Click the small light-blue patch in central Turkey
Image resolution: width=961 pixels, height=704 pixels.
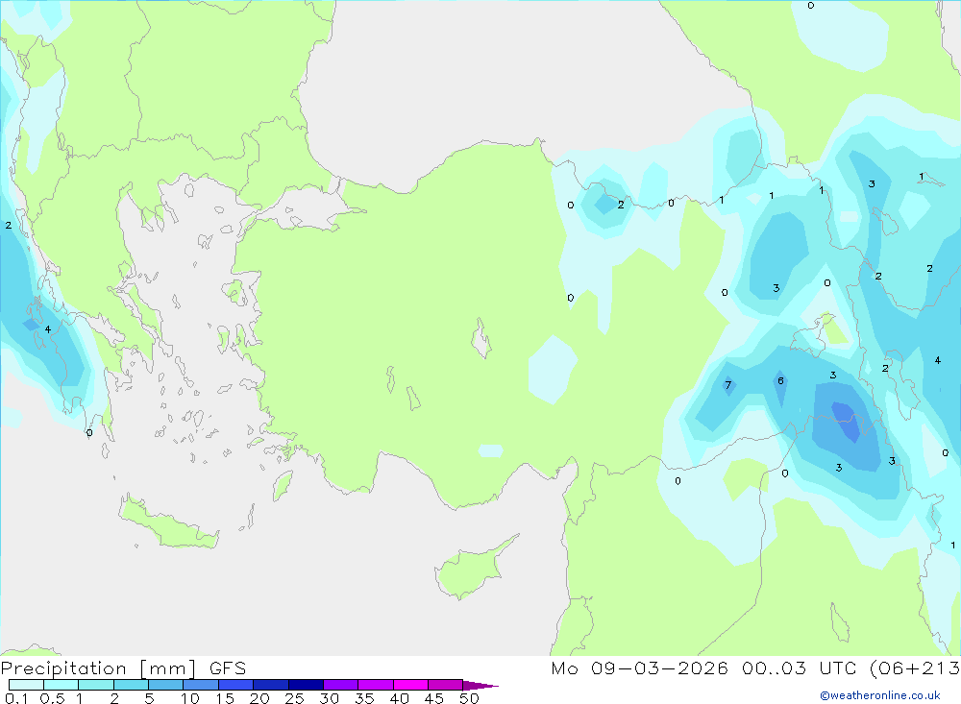[x=552, y=368]
